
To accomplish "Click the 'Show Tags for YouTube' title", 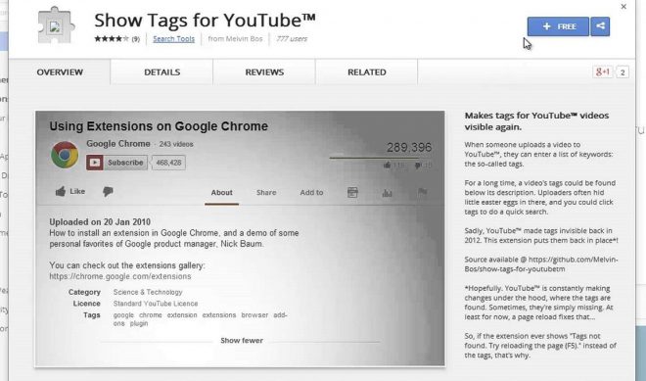I will click(205, 20).
